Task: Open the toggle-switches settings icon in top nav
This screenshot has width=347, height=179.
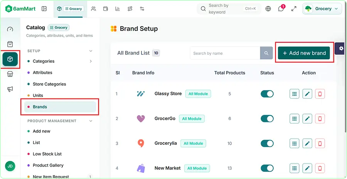Action: click(x=130, y=9)
